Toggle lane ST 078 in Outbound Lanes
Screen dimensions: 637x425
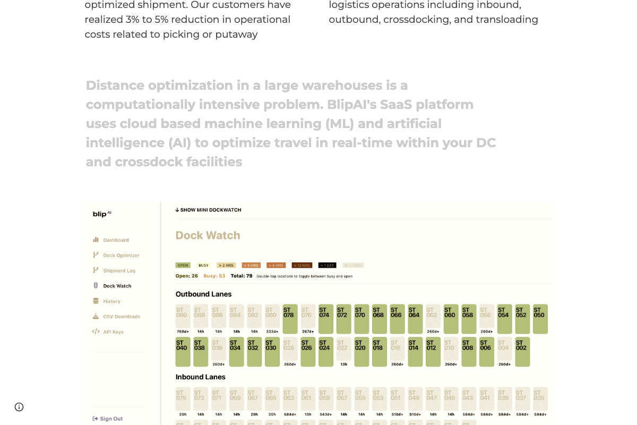click(290, 319)
